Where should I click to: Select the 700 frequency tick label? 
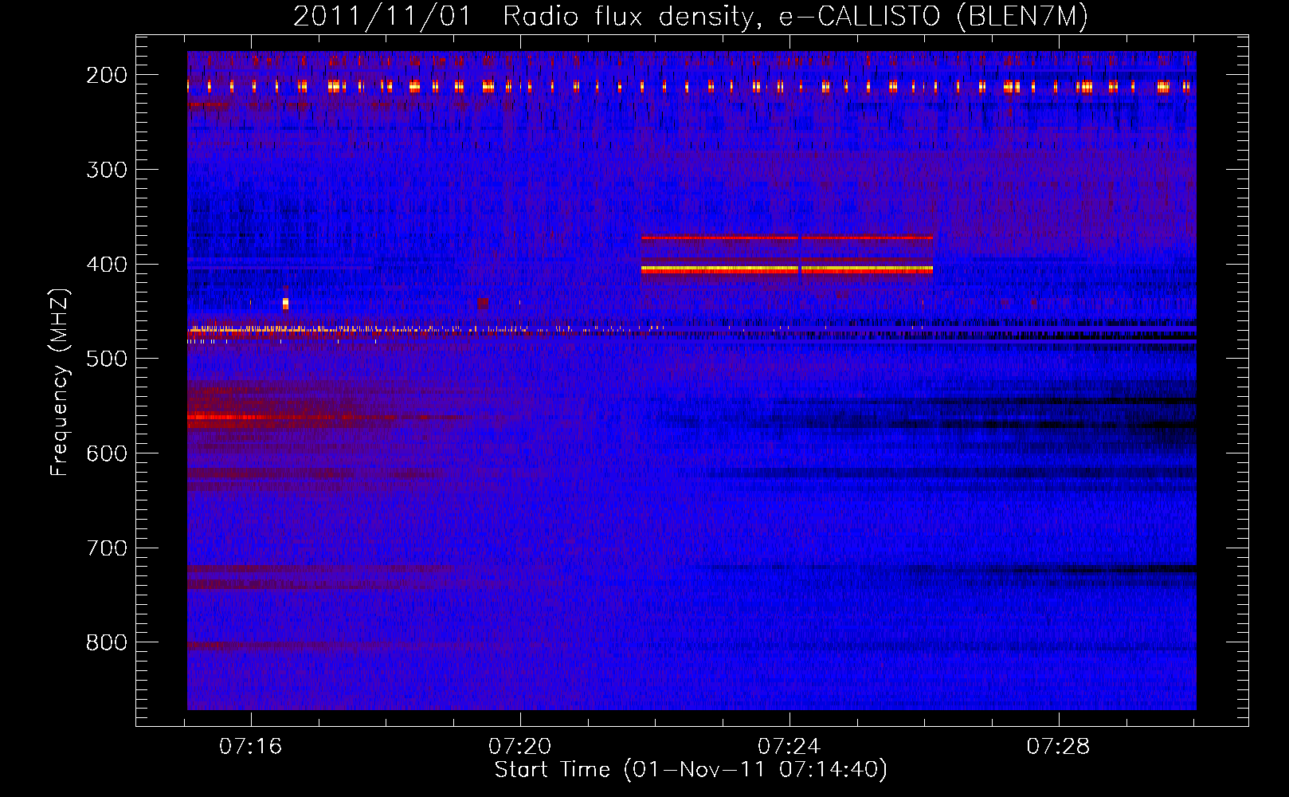coord(107,548)
